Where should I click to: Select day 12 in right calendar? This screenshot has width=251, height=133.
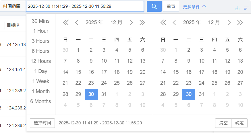[x=227, y=61]
